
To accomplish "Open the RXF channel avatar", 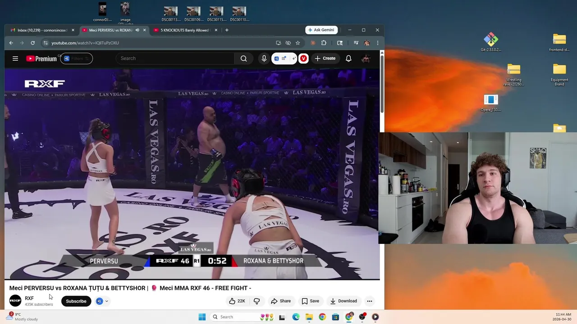I will click(15, 301).
